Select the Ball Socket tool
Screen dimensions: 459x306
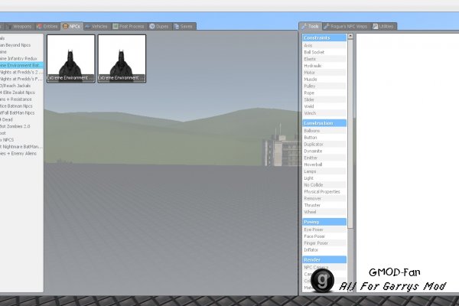tap(324, 52)
